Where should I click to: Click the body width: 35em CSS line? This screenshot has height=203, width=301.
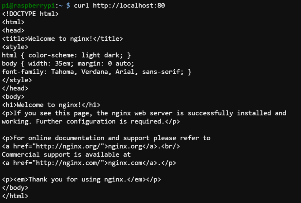(x=68, y=63)
